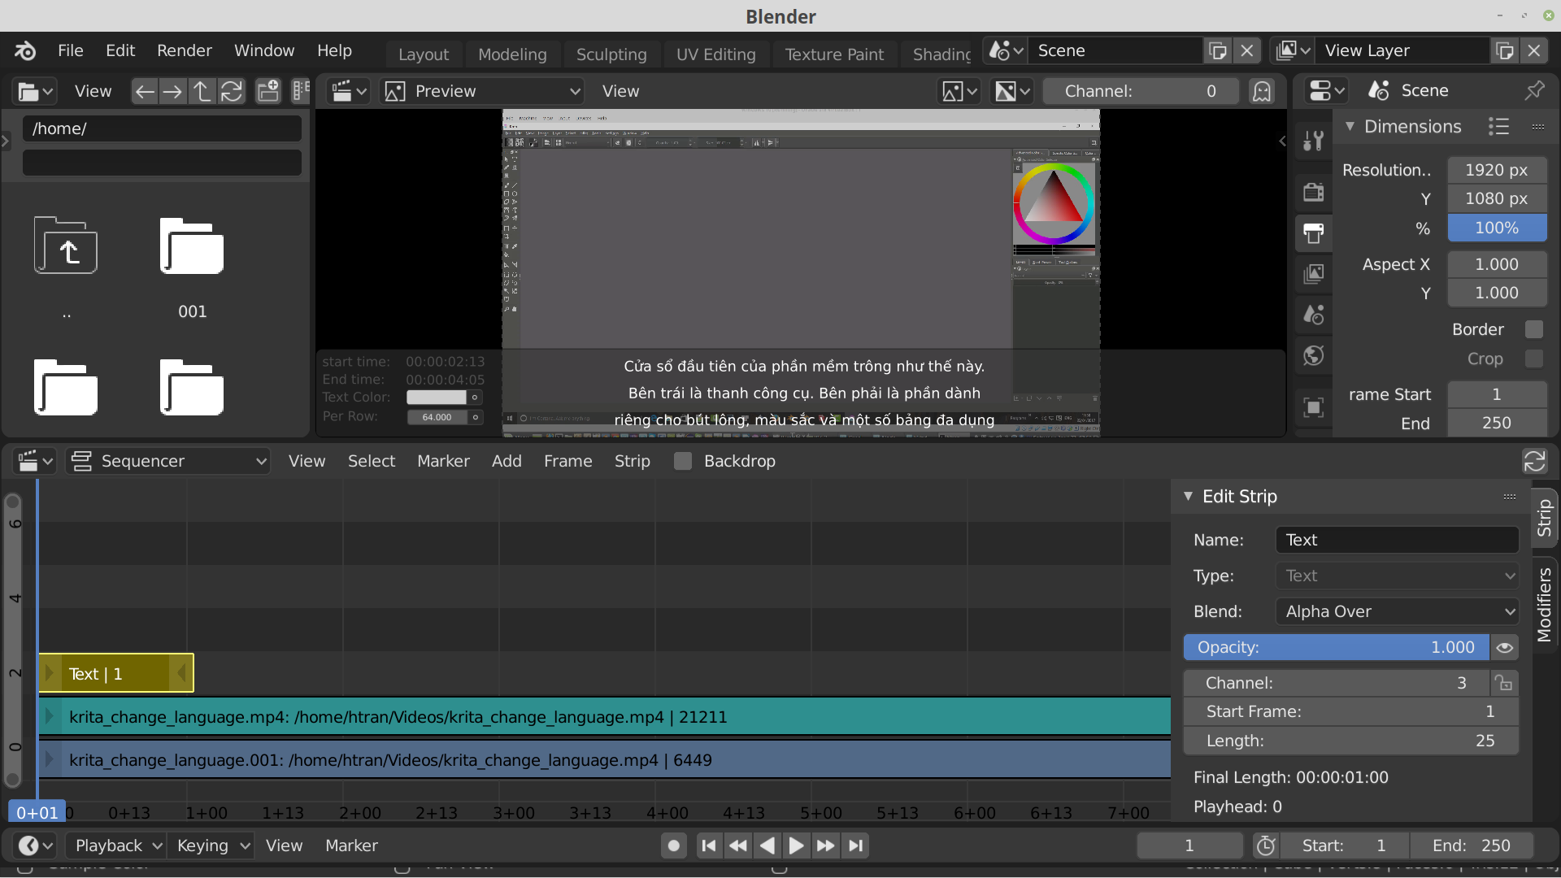Open the Output properties printer icon

point(1313,233)
